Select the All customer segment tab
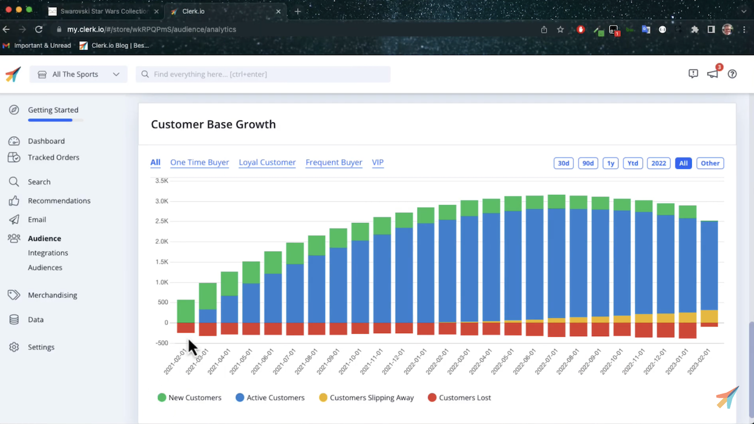This screenshot has height=424, width=754. [x=156, y=162]
